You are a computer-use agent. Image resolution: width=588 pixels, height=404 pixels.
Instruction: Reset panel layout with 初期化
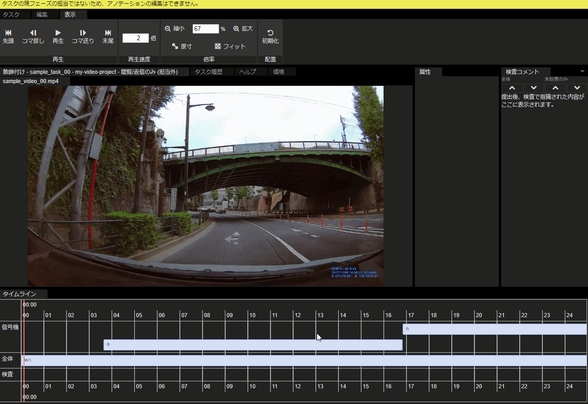click(270, 36)
